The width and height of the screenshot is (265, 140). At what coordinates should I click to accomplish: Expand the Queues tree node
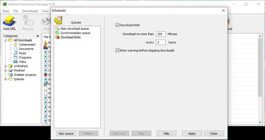(6, 79)
